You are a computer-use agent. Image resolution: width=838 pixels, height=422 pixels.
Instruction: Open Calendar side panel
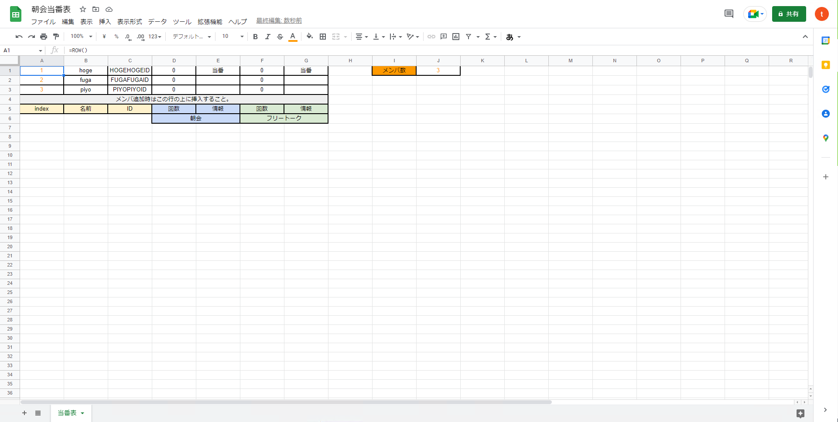pyautogui.click(x=826, y=41)
